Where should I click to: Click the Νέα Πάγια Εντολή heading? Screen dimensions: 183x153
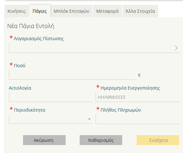(31, 26)
